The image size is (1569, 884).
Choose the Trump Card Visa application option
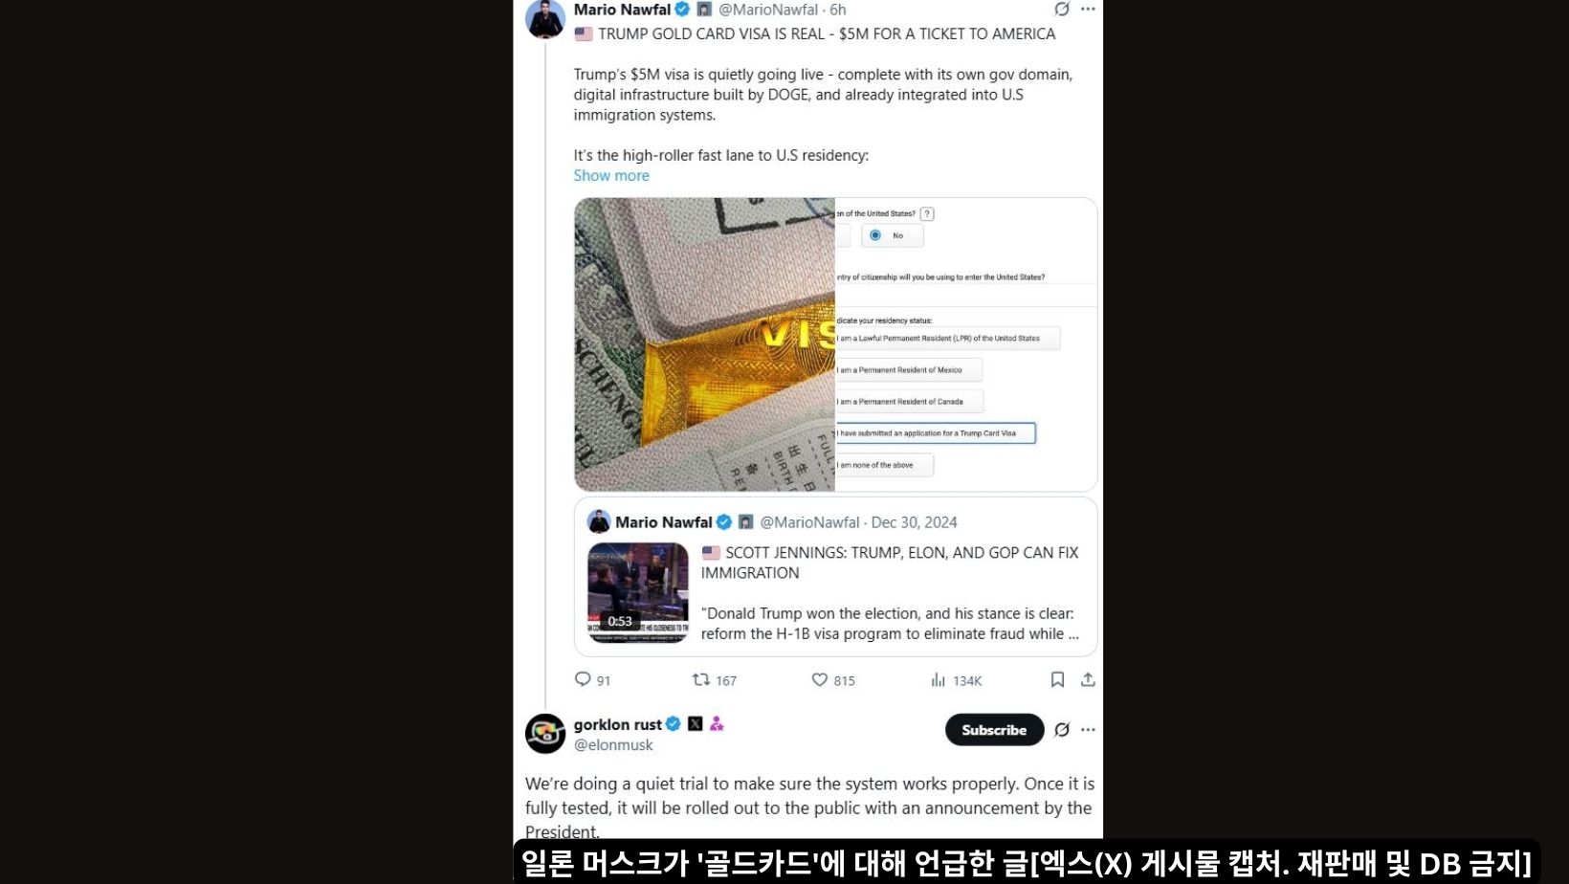click(936, 433)
